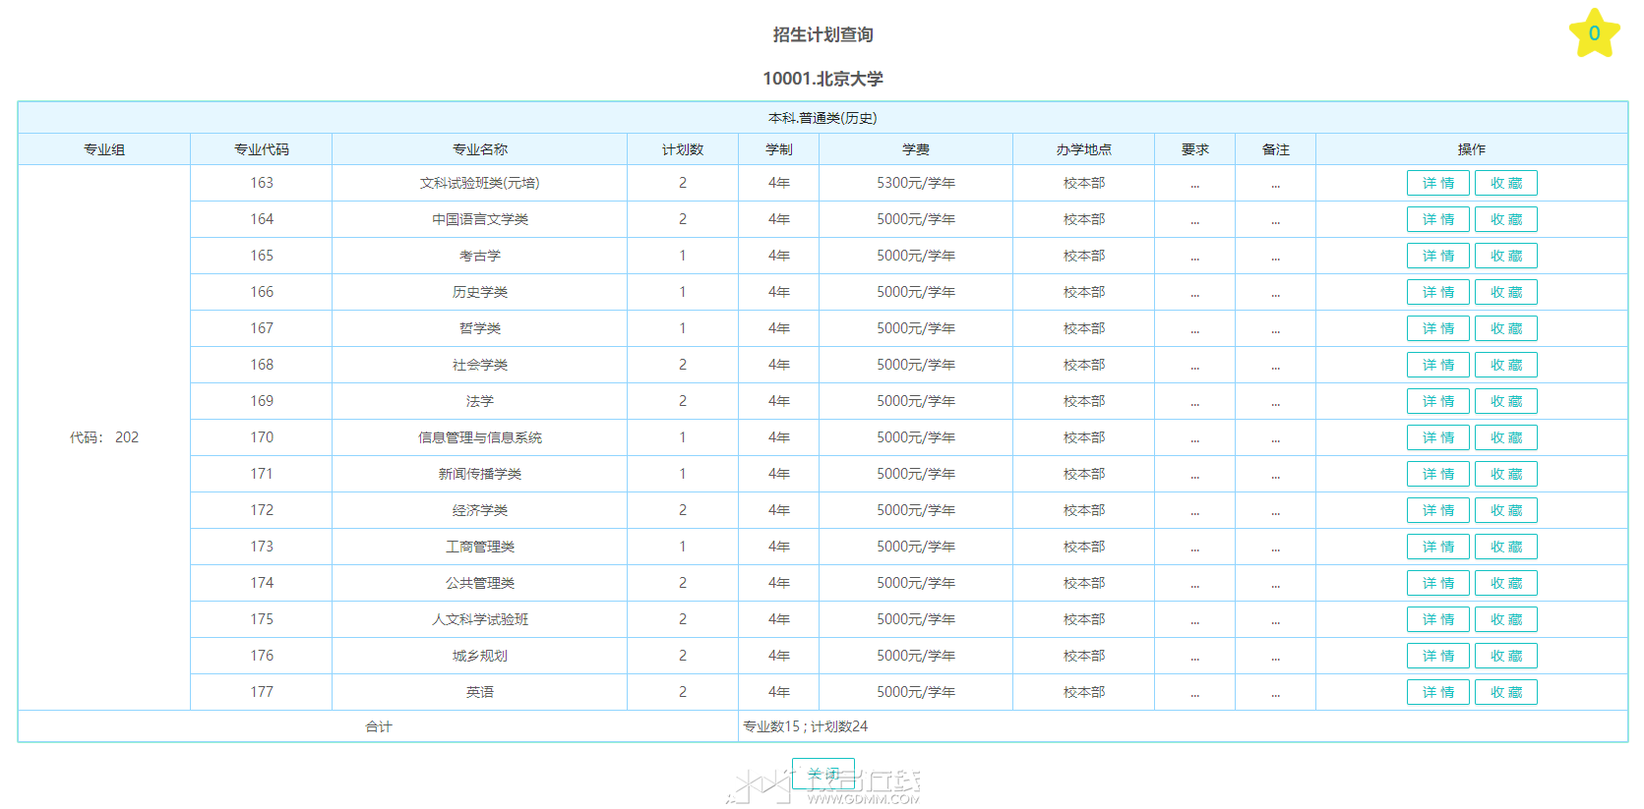Select major code 163 cell

click(x=262, y=183)
